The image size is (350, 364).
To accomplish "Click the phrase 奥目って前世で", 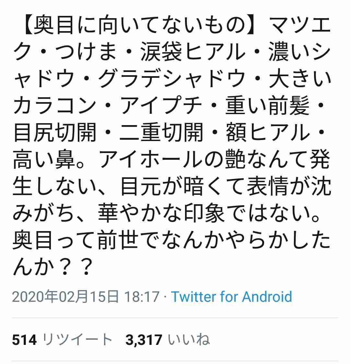I will coord(87,240).
